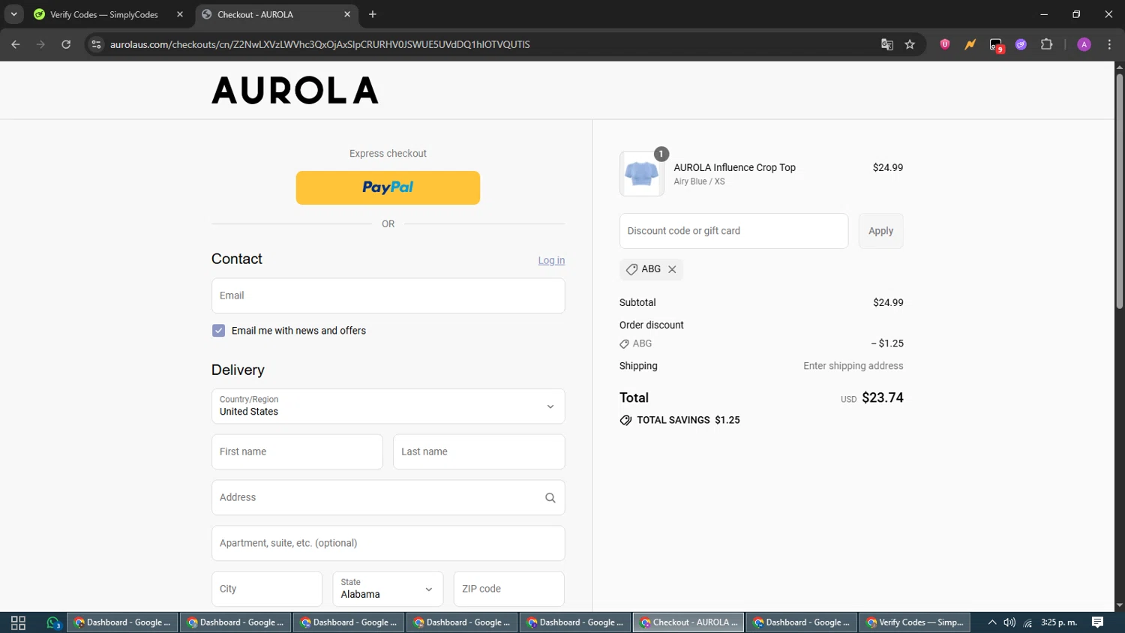
Task: Show hidden system tray icons
Action: (992, 622)
